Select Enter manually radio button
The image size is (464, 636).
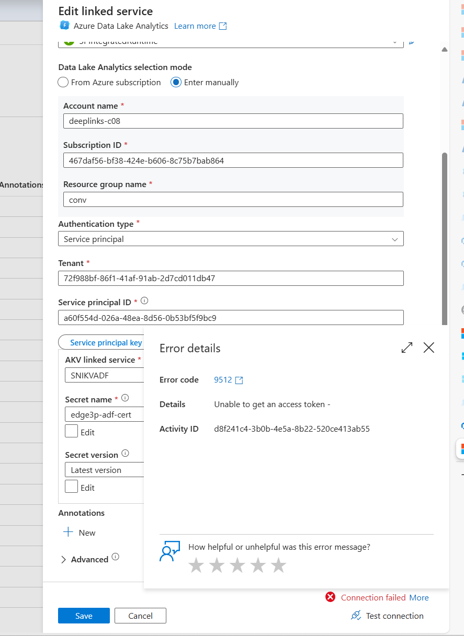point(176,82)
